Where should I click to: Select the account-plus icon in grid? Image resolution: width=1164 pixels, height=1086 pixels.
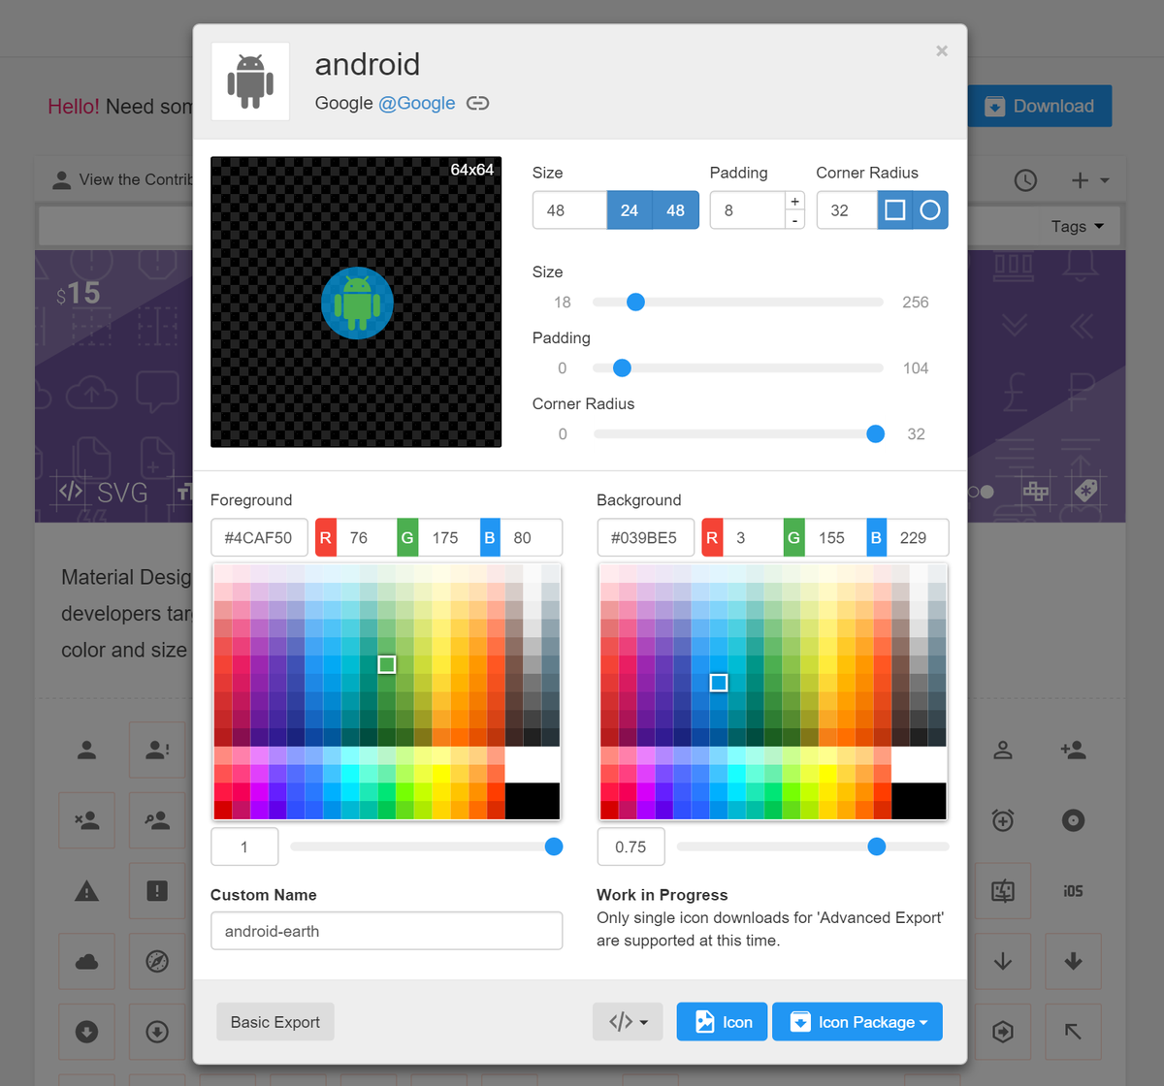tap(1073, 750)
